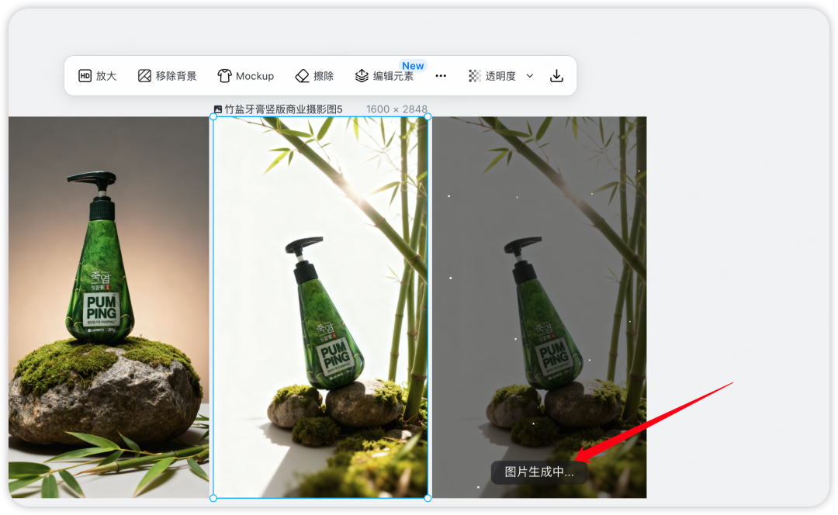Expand the 透明度 dropdown chevron
Screen dimensions: 838x515
click(x=530, y=76)
